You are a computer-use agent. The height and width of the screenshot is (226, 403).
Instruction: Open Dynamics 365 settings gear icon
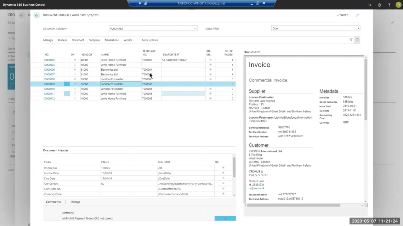[x=379, y=5]
